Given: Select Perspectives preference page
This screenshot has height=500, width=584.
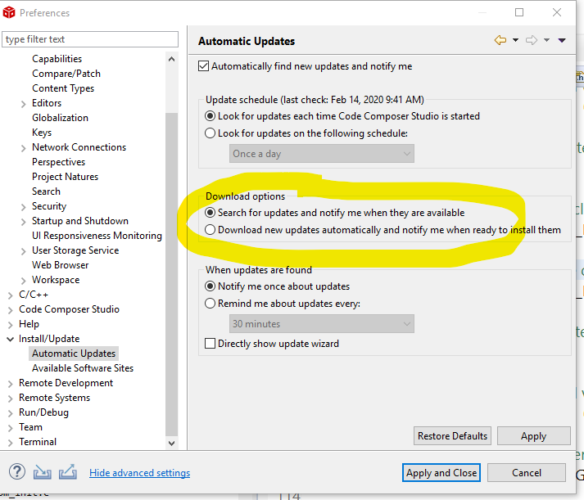Looking at the screenshot, I should pyautogui.click(x=58, y=162).
